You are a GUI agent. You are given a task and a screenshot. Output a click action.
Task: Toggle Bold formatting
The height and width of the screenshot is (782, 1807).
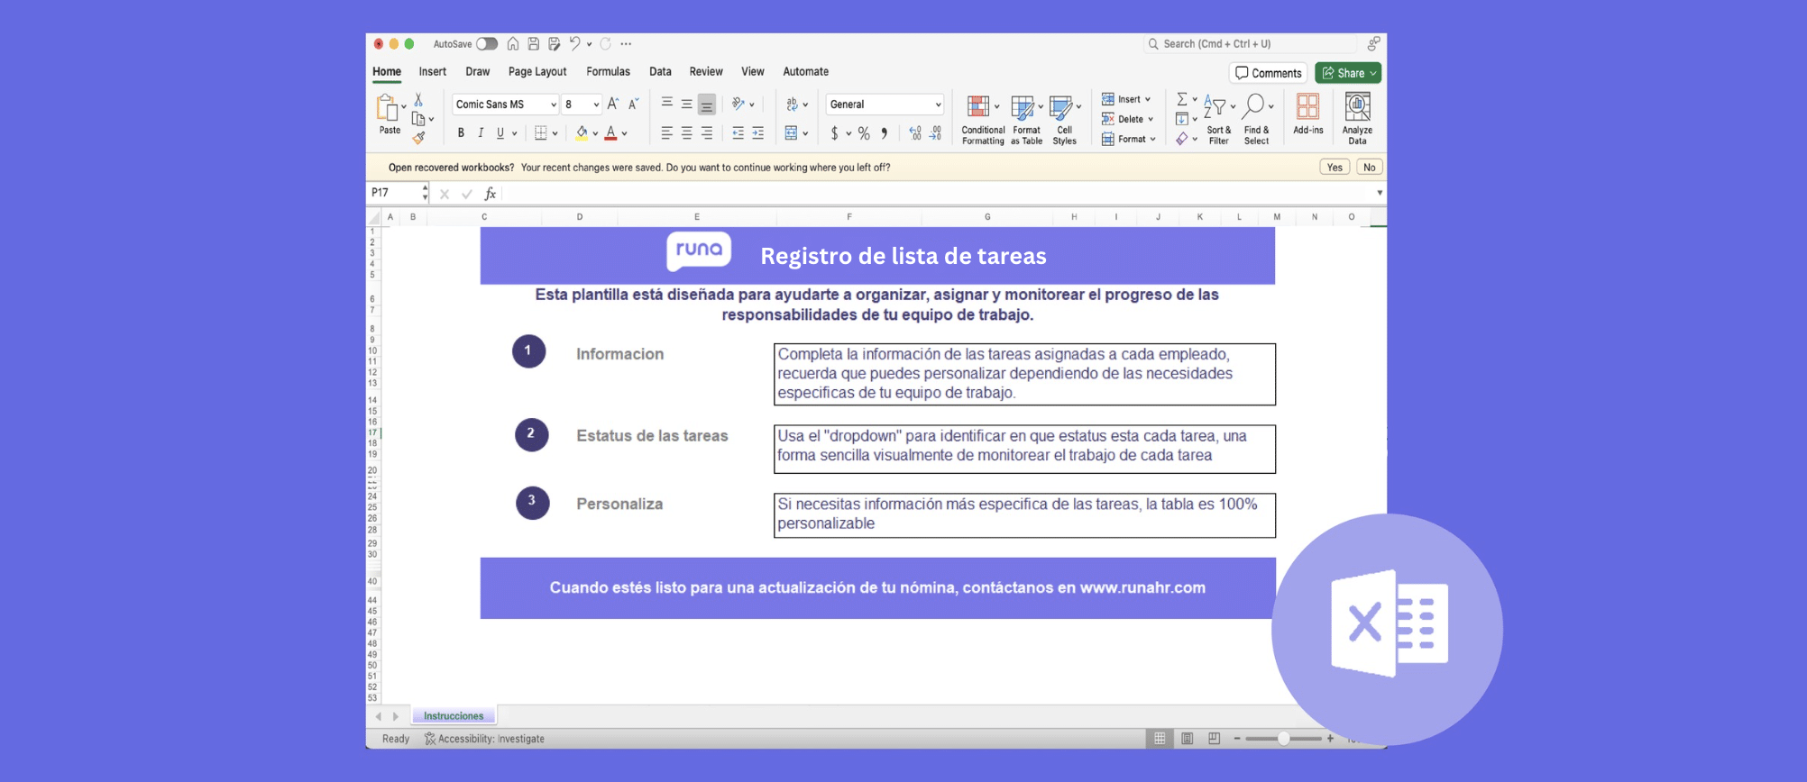click(x=461, y=133)
